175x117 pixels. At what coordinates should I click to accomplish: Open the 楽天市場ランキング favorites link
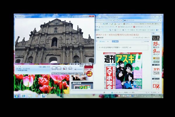[141, 27]
